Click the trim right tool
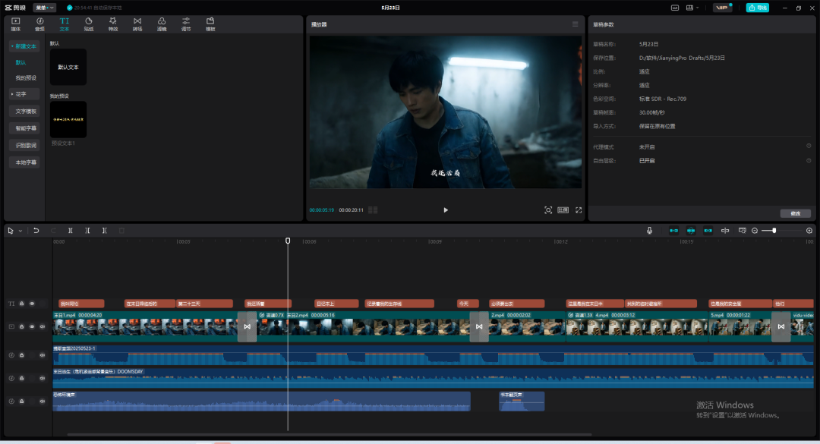The width and height of the screenshot is (820, 444). (x=105, y=231)
